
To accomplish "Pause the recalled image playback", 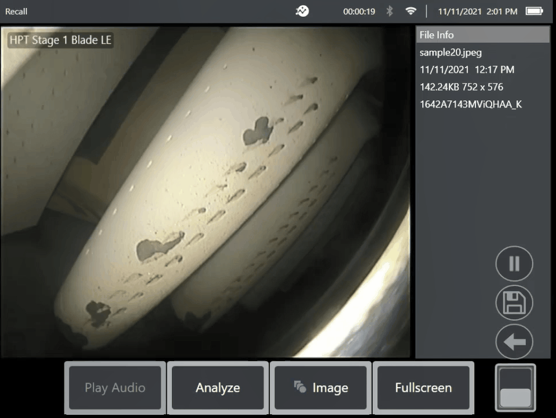I will 514,264.
